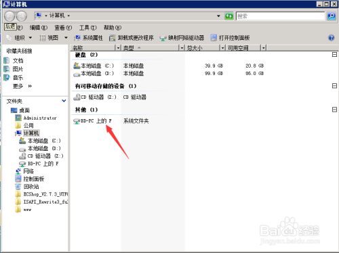The image size is (339, 253).
Task: Collapse the 有可移动存储的设备 (1) group
Action: pyautogui.click(x=334, y=86)
